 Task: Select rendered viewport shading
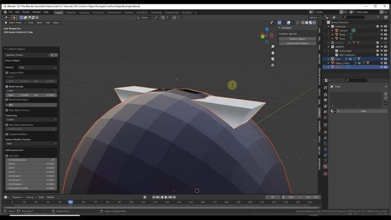coord(315,23)
